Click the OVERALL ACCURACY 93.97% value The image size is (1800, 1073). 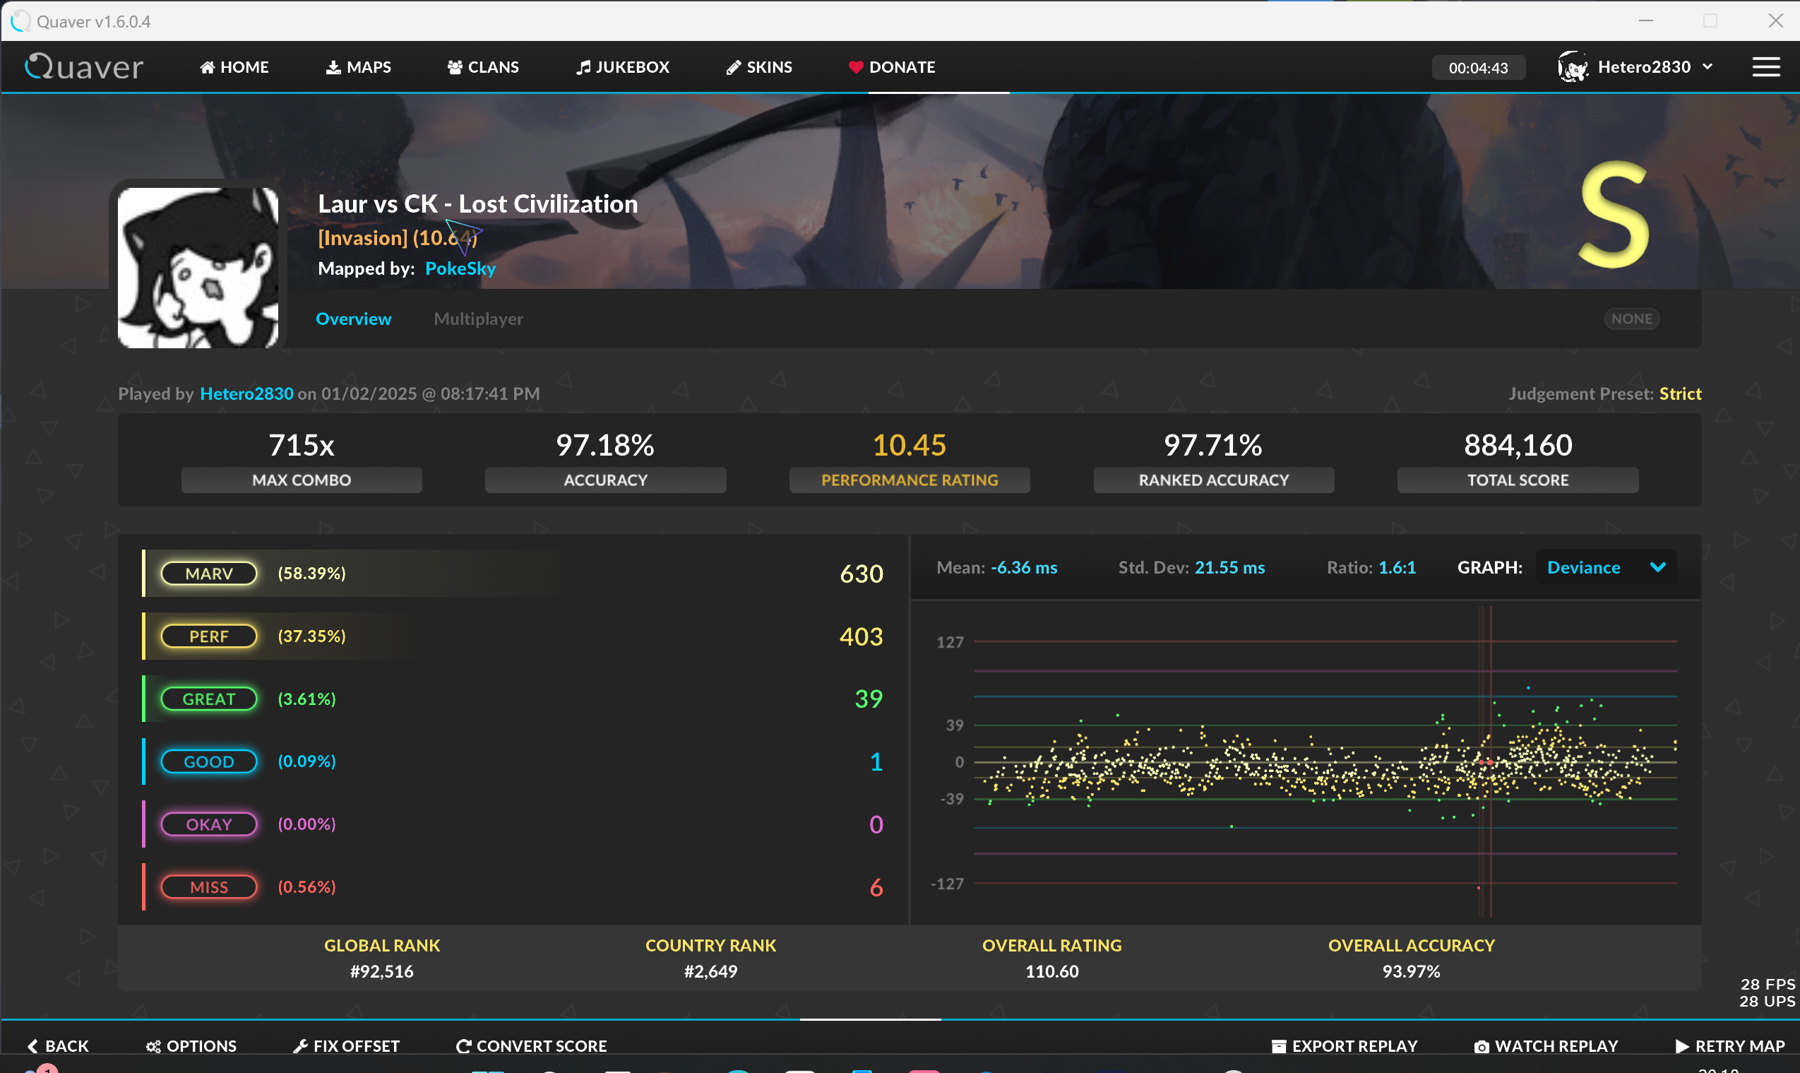pos(1410,971)
